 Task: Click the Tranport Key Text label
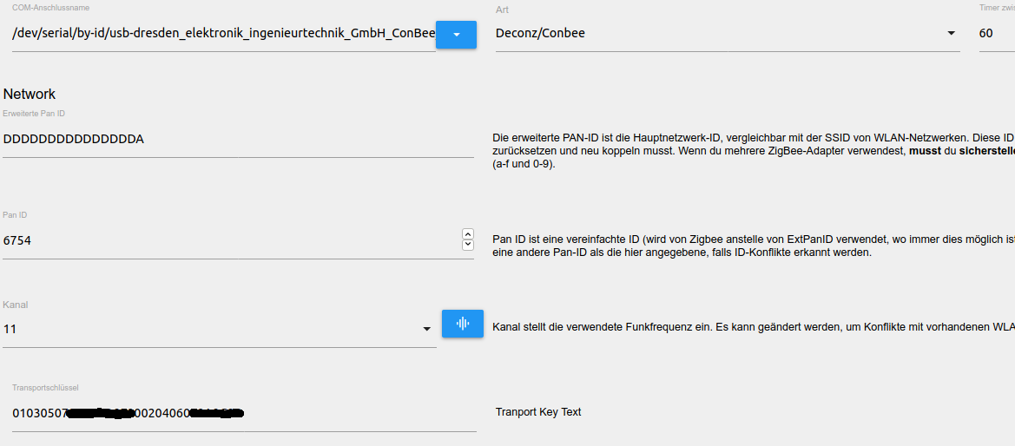[538, 412]
